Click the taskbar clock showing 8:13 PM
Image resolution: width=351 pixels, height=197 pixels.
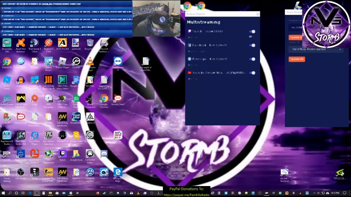click(x=335, y=193)
